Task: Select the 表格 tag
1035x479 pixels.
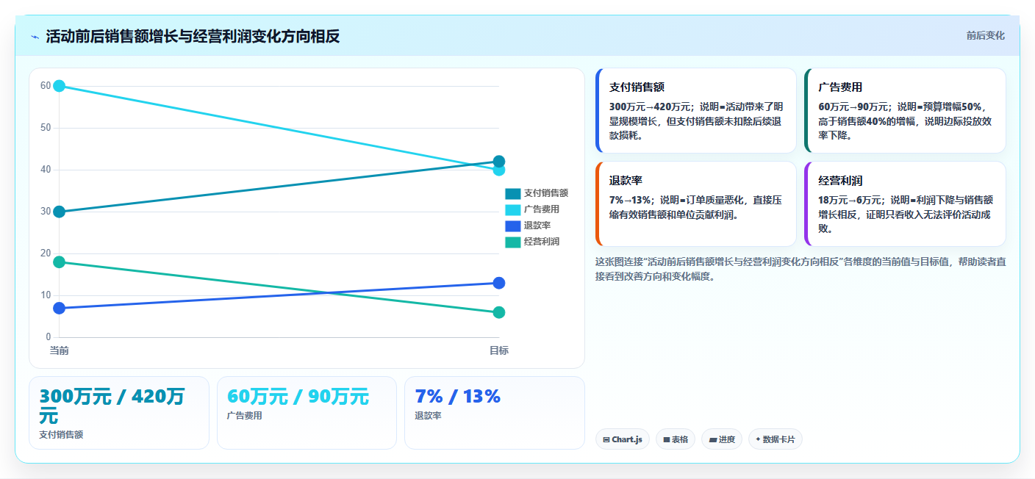Action: click(x=675, y=439)
